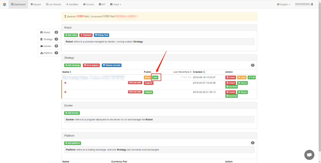Click the Add Docker button
321x163 pixels.
72,113
